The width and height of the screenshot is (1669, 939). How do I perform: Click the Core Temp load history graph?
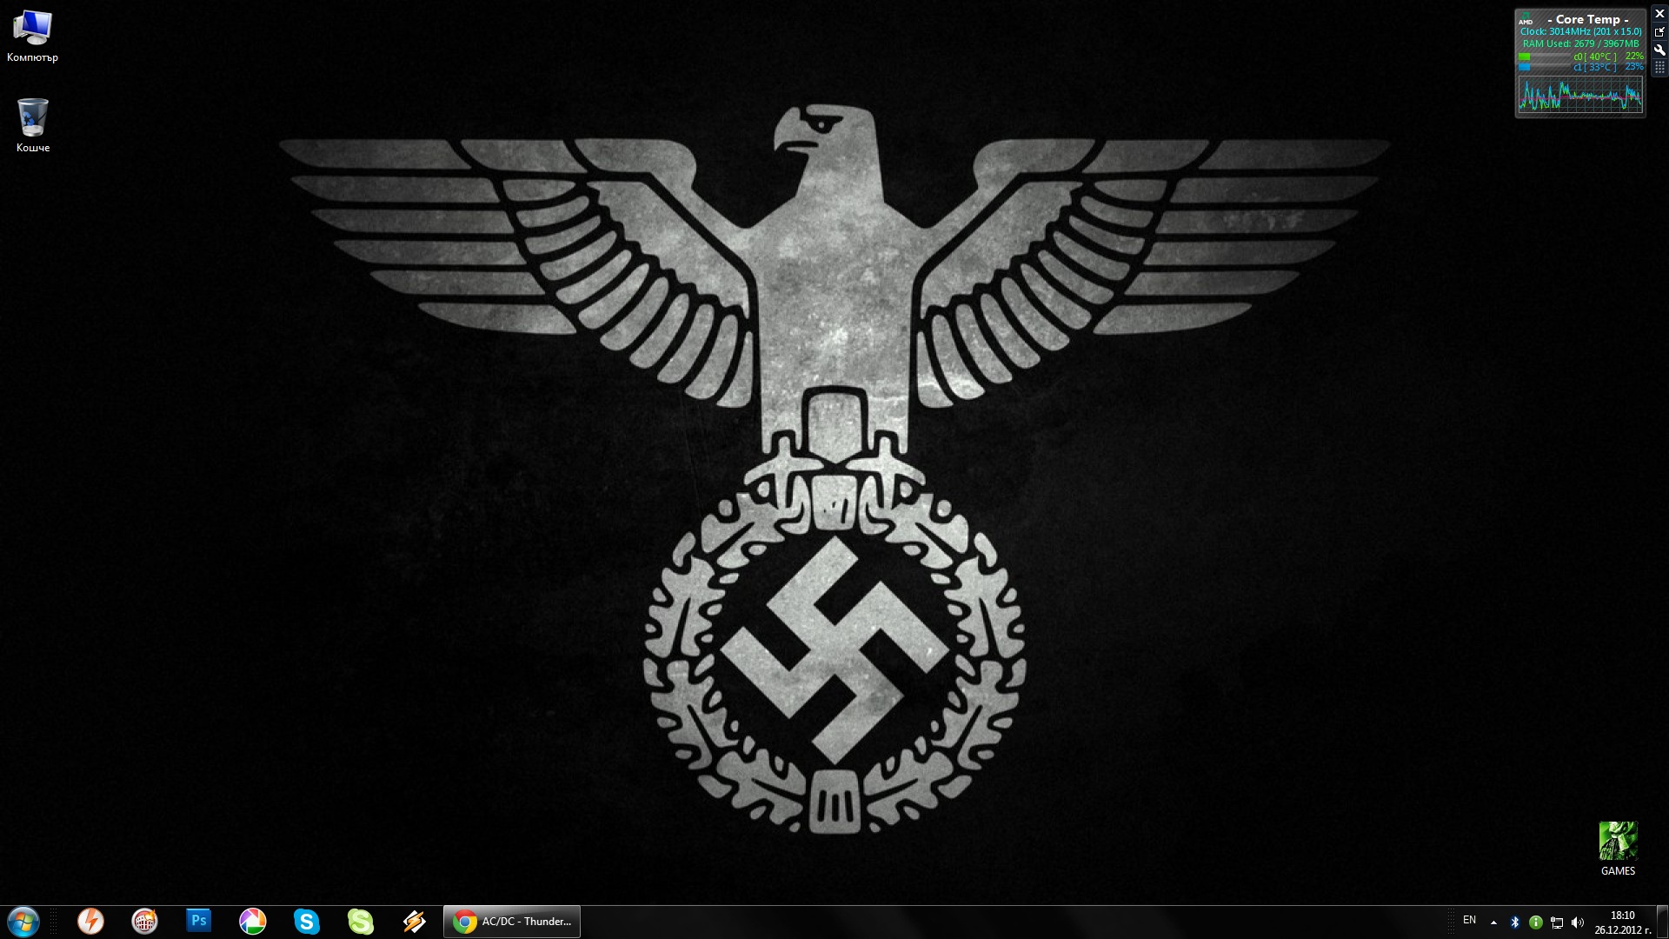1580,94
